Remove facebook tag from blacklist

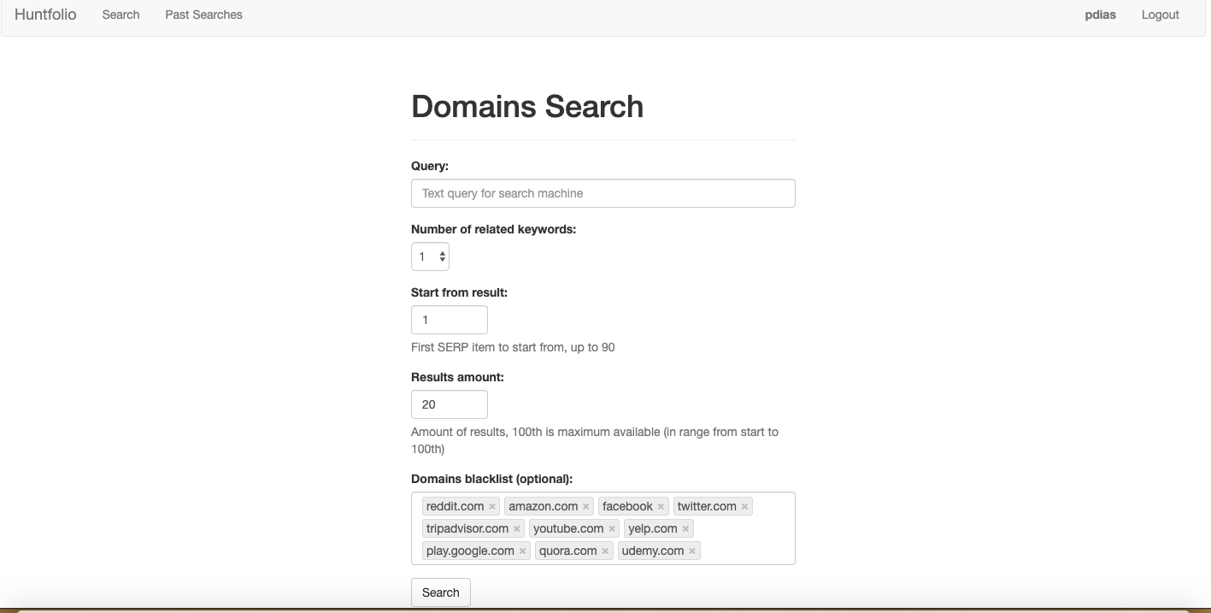(x=661, y=507)
